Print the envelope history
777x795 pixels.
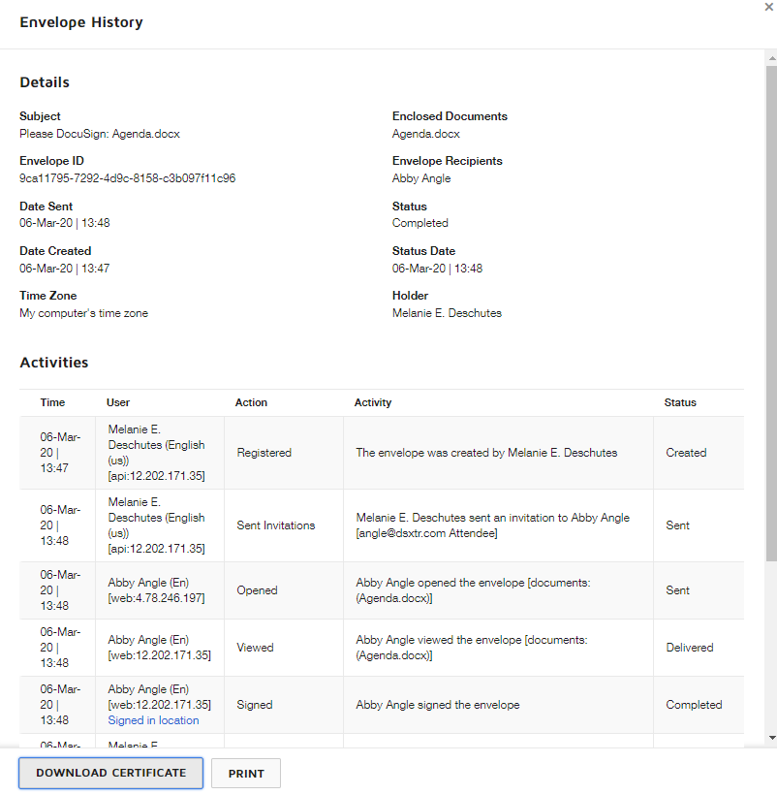[x=246, y=774]
